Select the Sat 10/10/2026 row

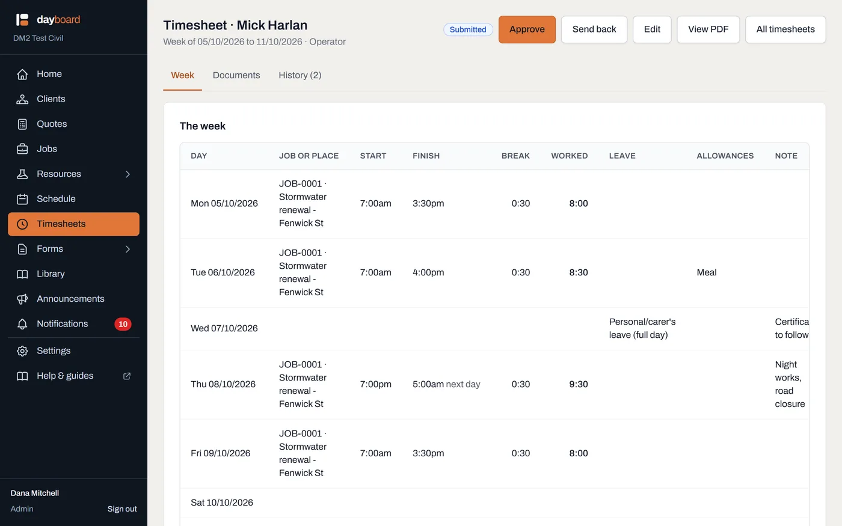coord(494,503)
